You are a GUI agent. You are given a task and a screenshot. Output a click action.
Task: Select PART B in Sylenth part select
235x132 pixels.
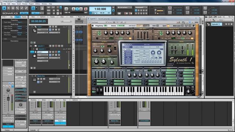[146, 26]
